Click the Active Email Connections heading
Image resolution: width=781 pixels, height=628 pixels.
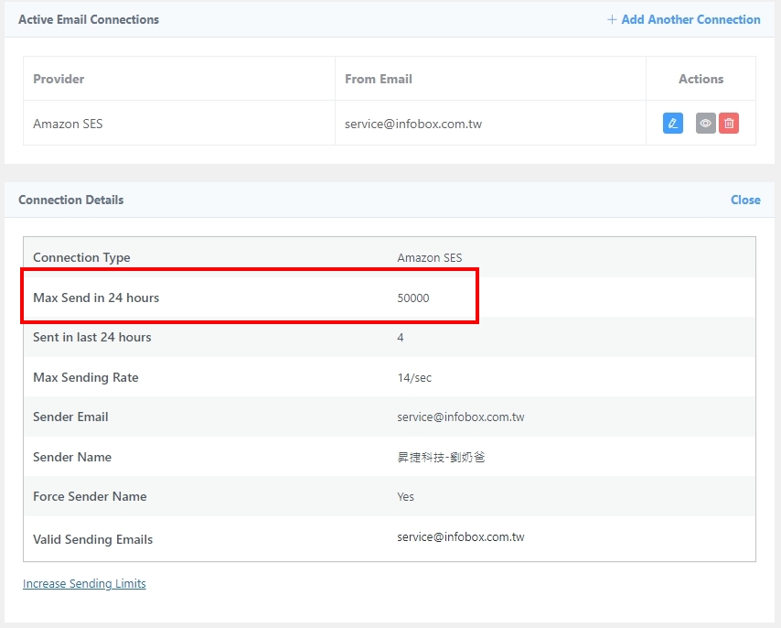89,19
